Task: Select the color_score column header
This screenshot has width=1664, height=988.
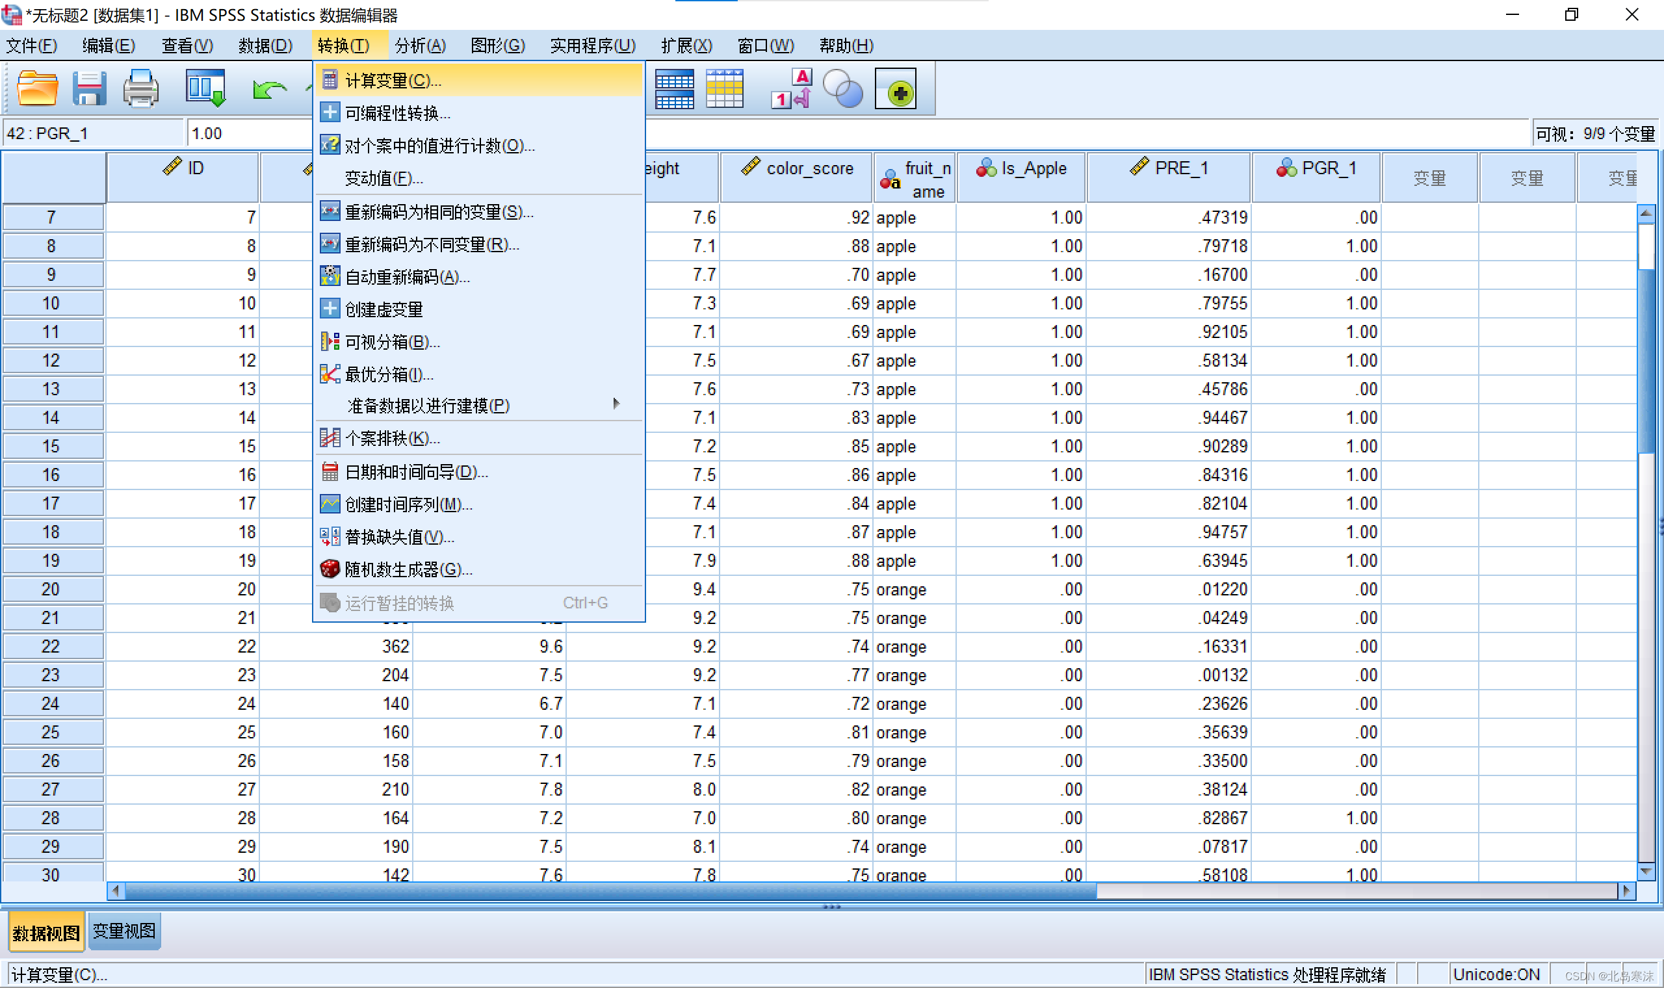Action: coord(796,177)
